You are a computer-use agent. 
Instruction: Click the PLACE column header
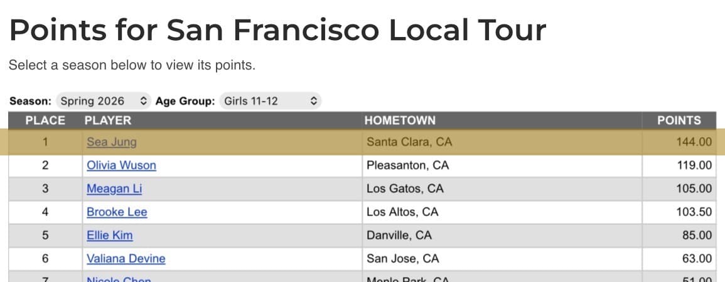(45, 120)
